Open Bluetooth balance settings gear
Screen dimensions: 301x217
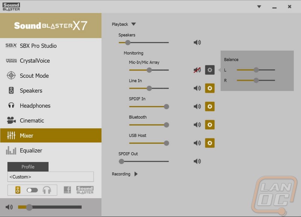(x=210, y=125)
